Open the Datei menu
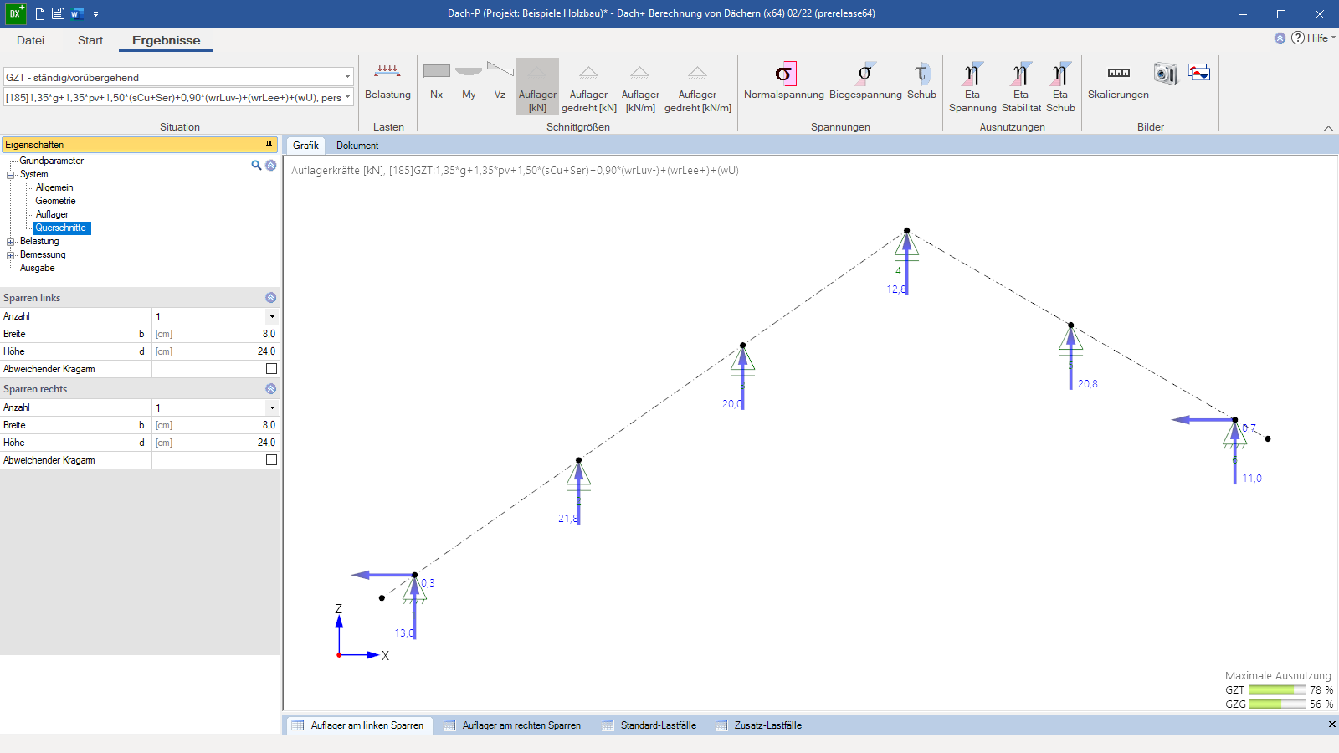This screenshot has height=753, width=1339. pos(30,40)
